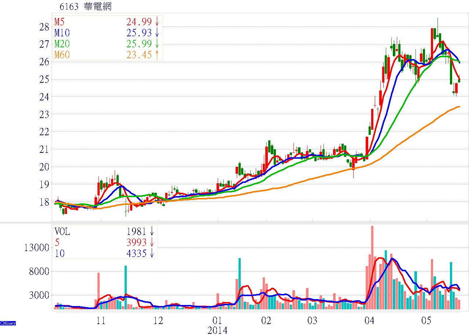
Task: Click the year label "2014"
Action: (x=217, y=331)
